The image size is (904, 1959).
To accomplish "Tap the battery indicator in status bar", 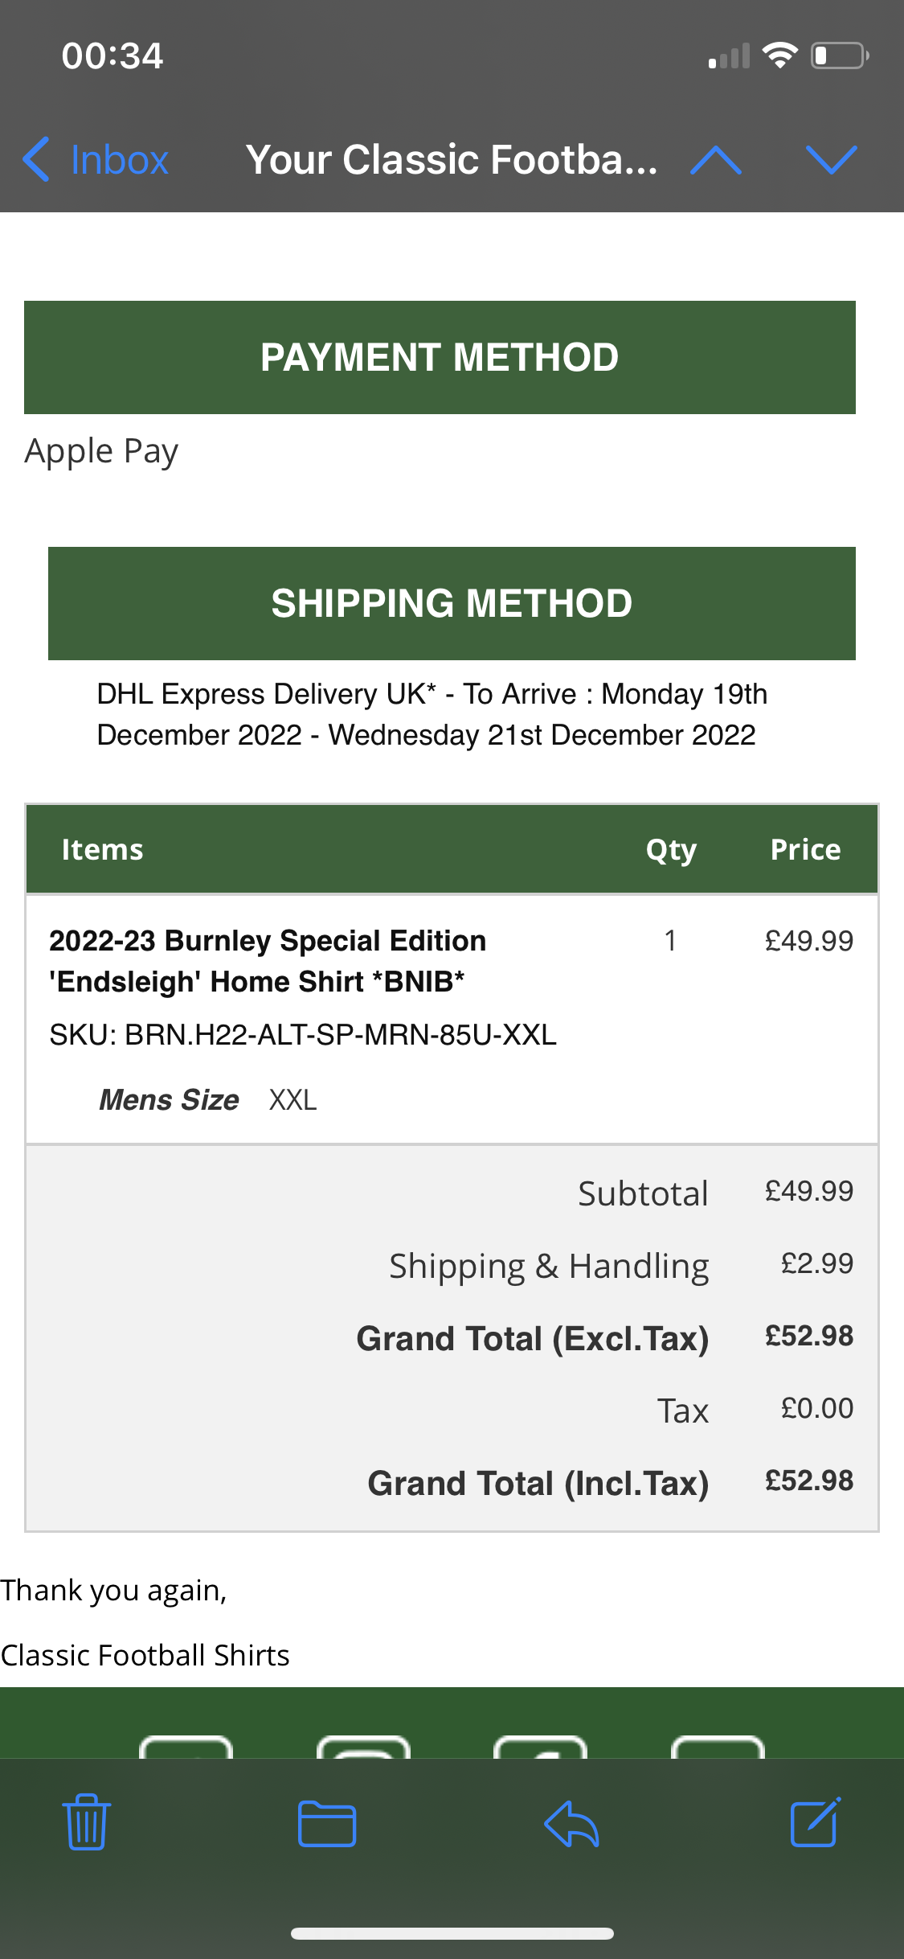I will pos(839,55).
